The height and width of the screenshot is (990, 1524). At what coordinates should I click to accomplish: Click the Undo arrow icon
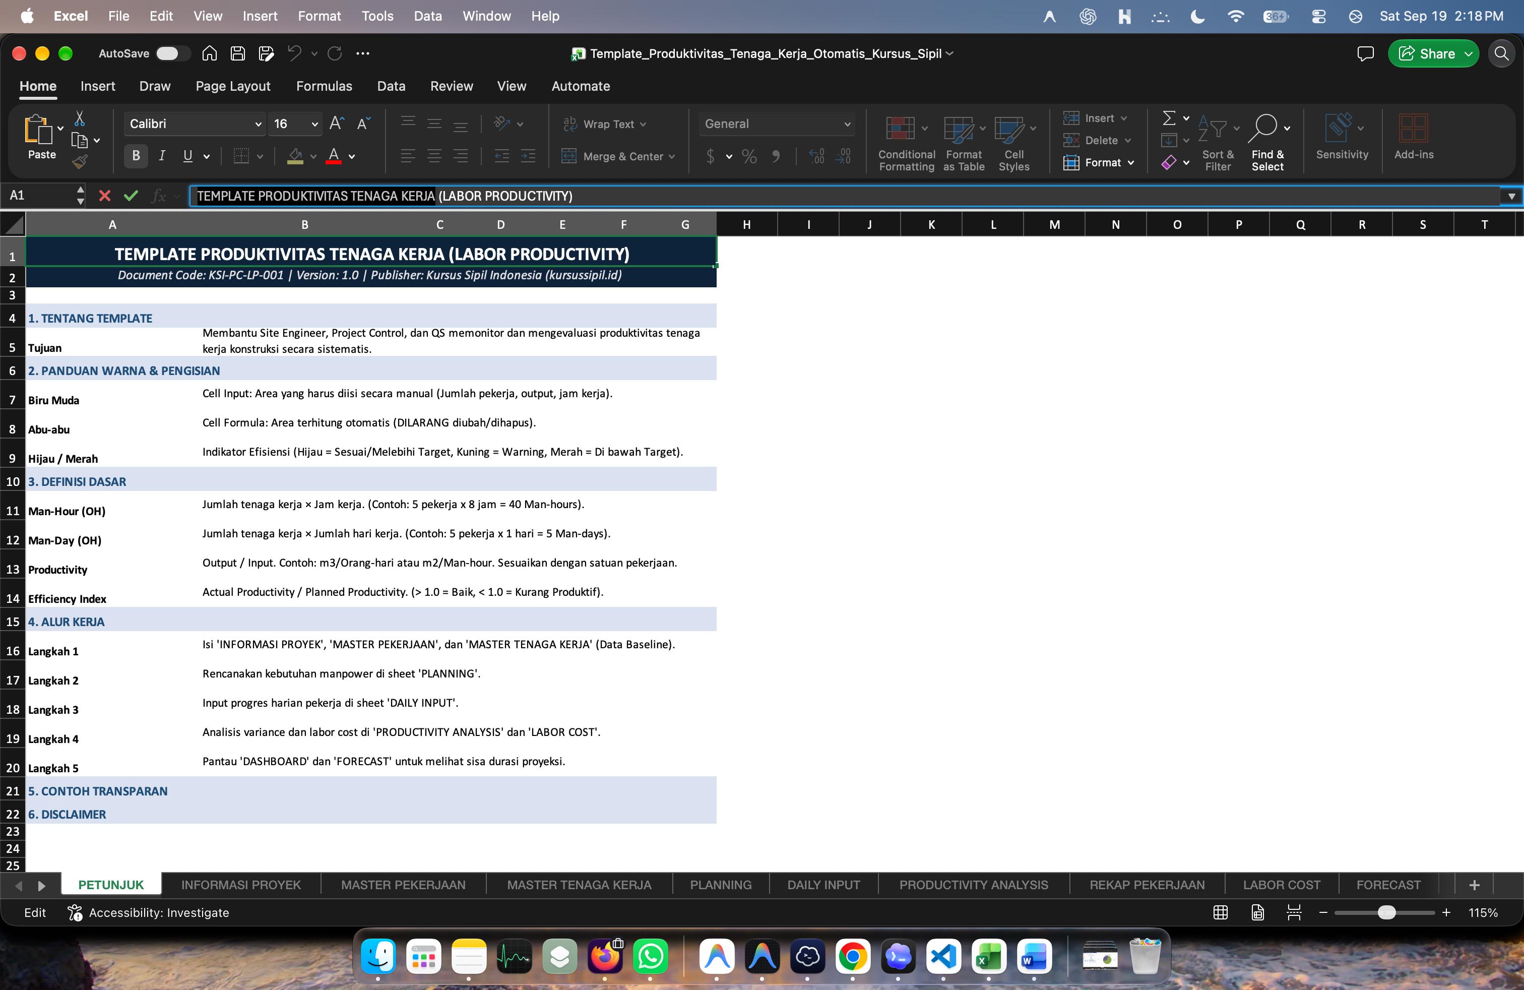[294, 53]
